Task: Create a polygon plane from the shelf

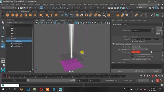Action: [x=30, y=15]
